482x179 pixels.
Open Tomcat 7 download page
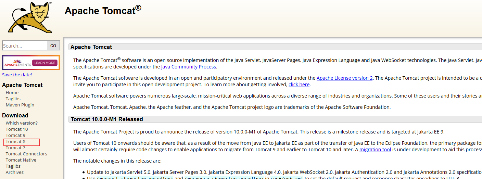coord(15,148)
